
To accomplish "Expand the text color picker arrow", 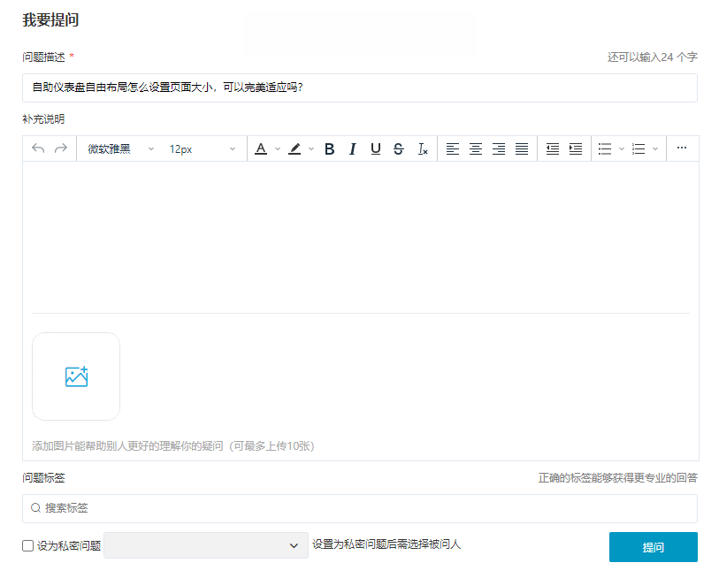I will coord(278,149).
